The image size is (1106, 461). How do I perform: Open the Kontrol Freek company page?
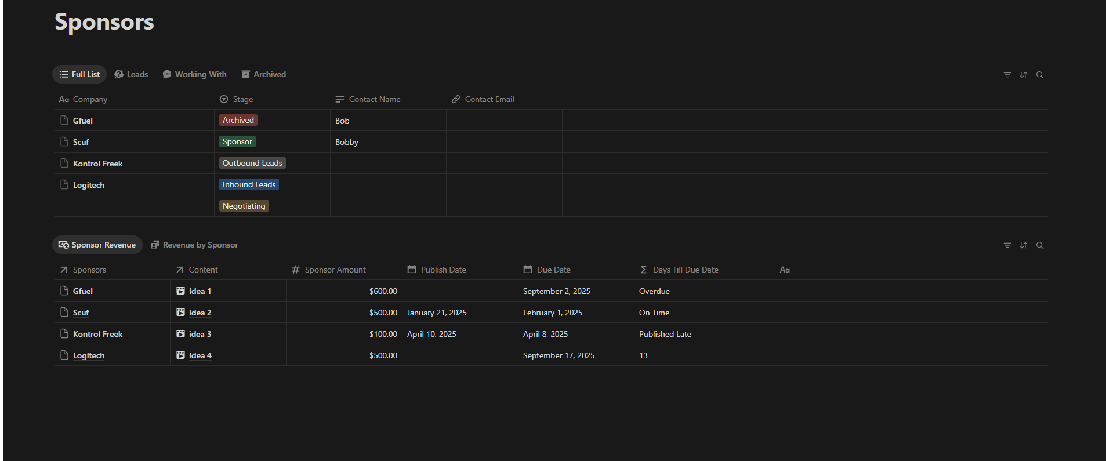click(97, 164)
